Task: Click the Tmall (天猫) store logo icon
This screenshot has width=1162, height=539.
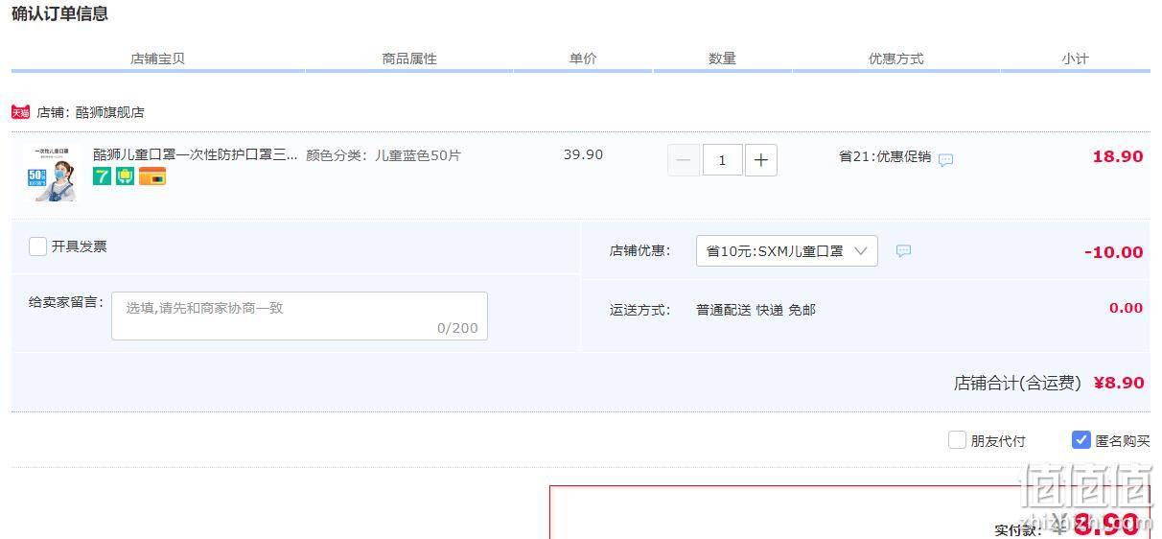Action: [x=20, y=112]
